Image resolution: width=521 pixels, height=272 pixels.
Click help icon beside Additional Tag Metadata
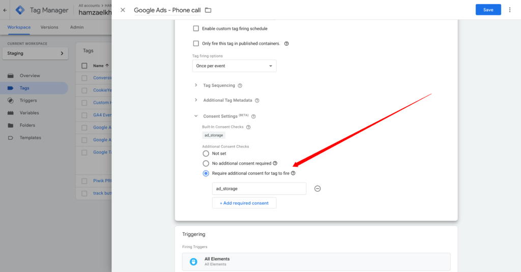(x=257, y=101)
